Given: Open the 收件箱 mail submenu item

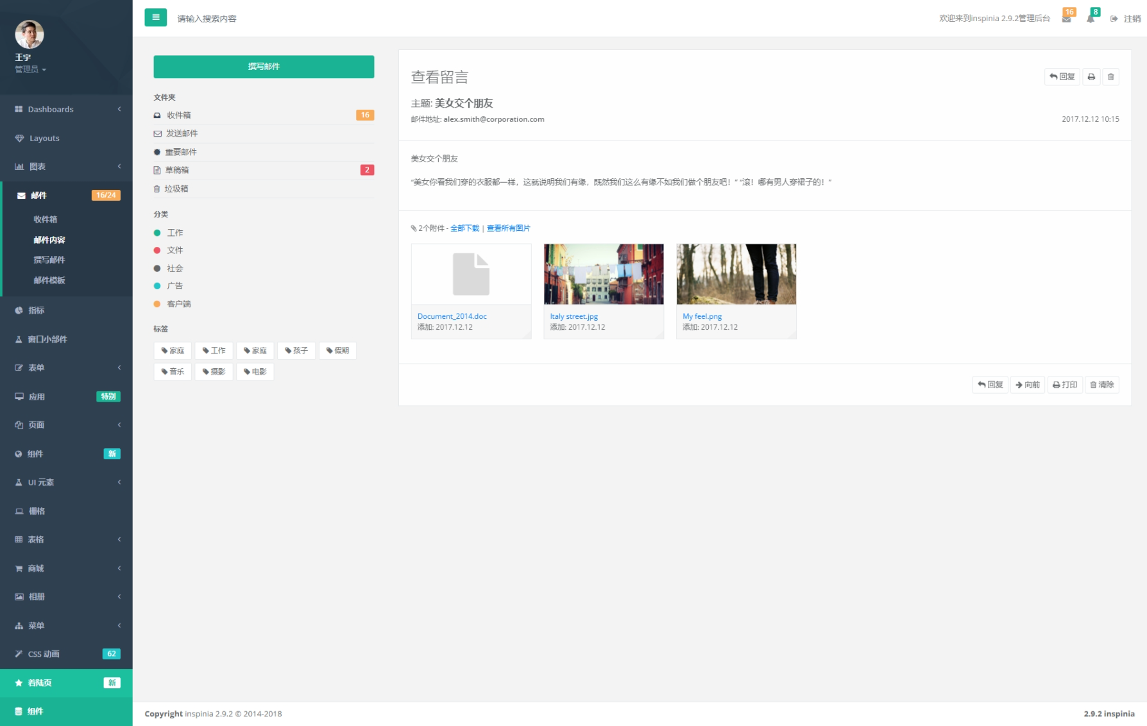Looking at the screenshot, I should click(x=44, y=219).
